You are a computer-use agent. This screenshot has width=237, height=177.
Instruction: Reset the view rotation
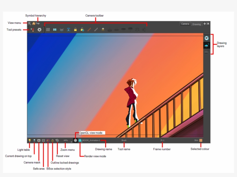(x=57, y=140)
